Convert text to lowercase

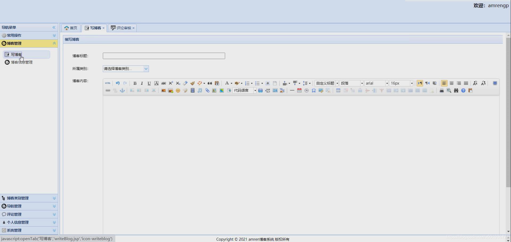coord(483,83)
